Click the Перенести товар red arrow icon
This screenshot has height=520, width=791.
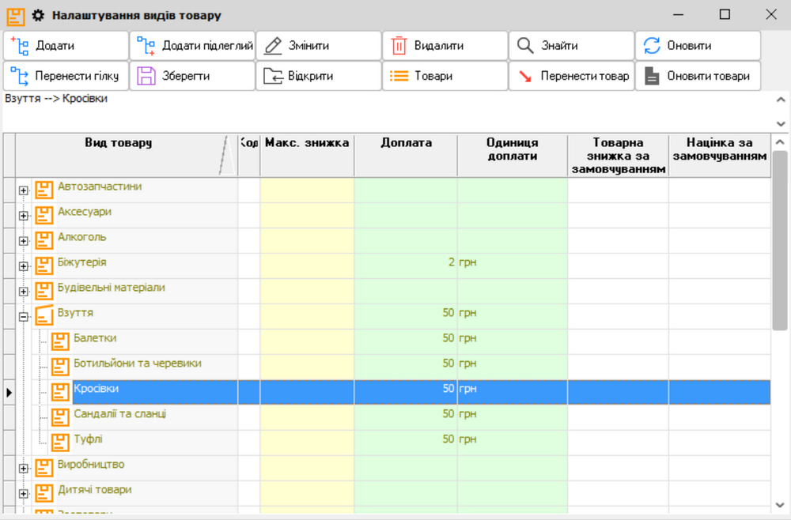[x=525, y=77]
